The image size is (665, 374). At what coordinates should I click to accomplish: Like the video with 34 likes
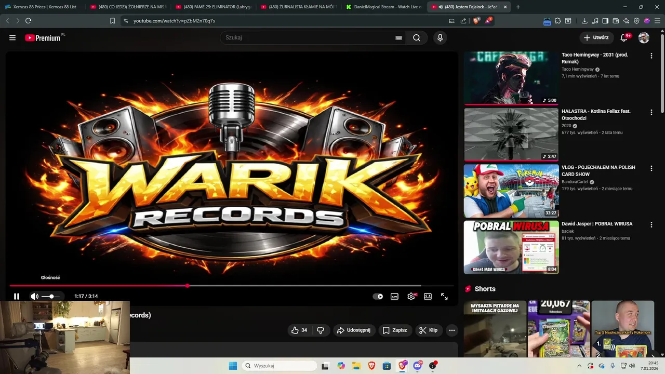click(299, 330)
